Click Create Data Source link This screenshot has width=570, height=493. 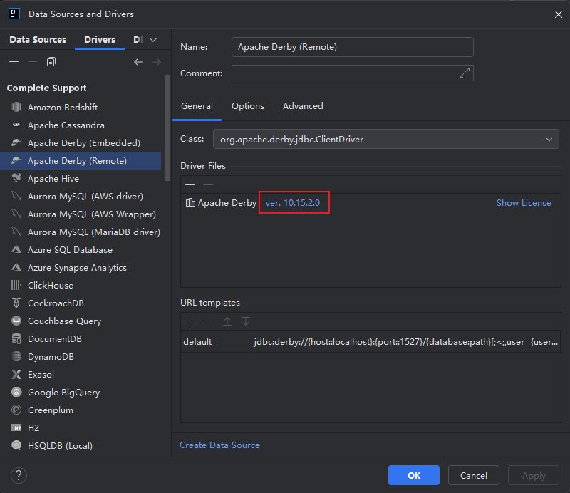pos(219,445)
